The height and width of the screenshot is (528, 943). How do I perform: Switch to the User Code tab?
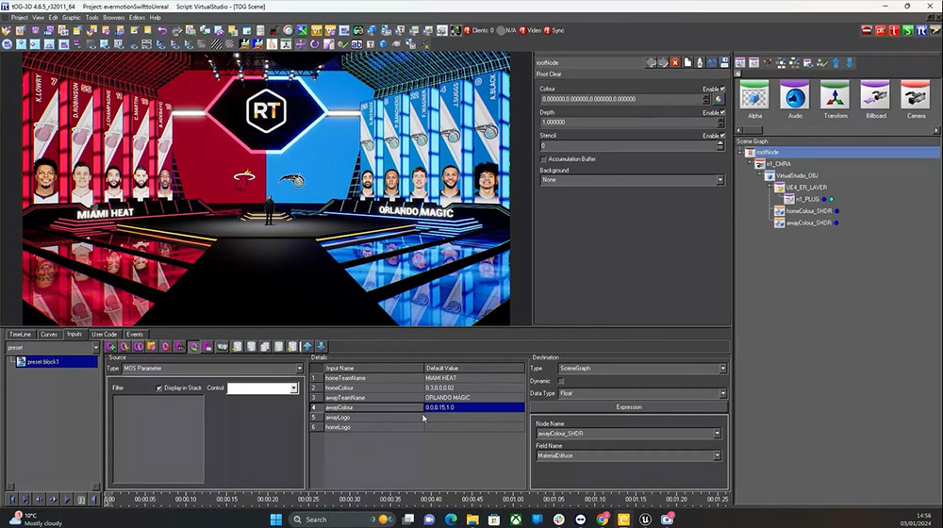click(104, 335)
